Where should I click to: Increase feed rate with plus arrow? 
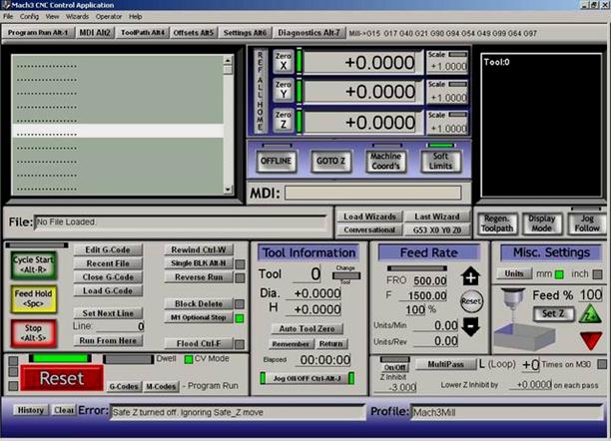point(470,275)
